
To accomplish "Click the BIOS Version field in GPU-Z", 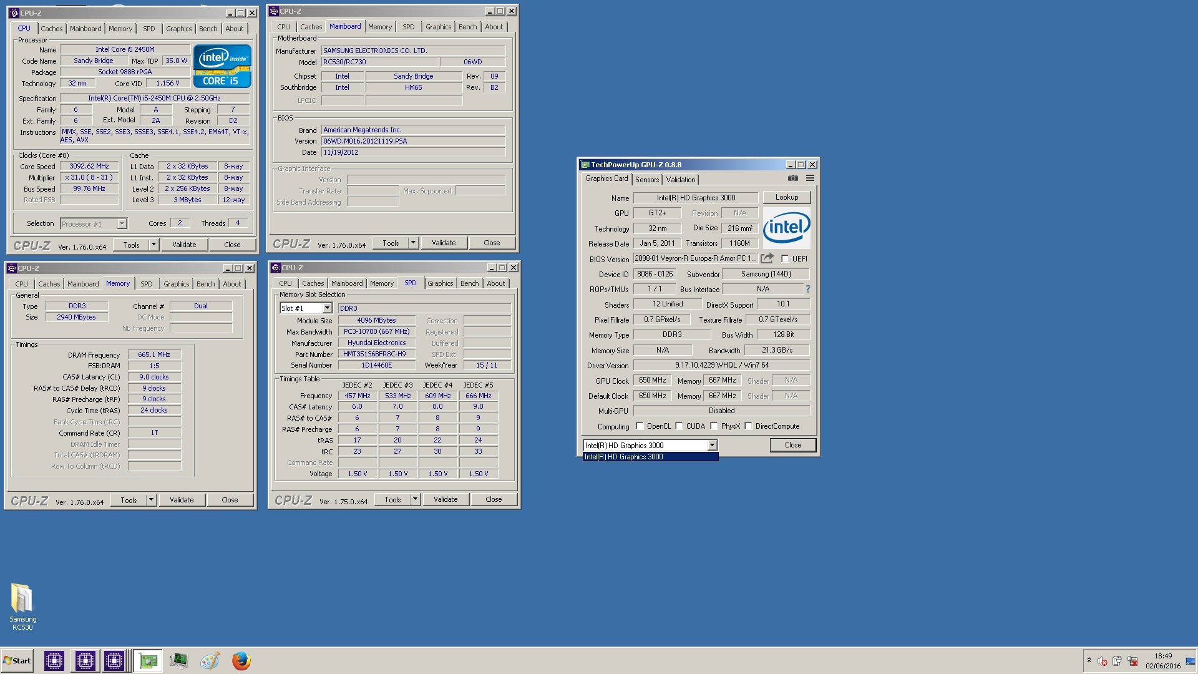I will coord(695,258).
